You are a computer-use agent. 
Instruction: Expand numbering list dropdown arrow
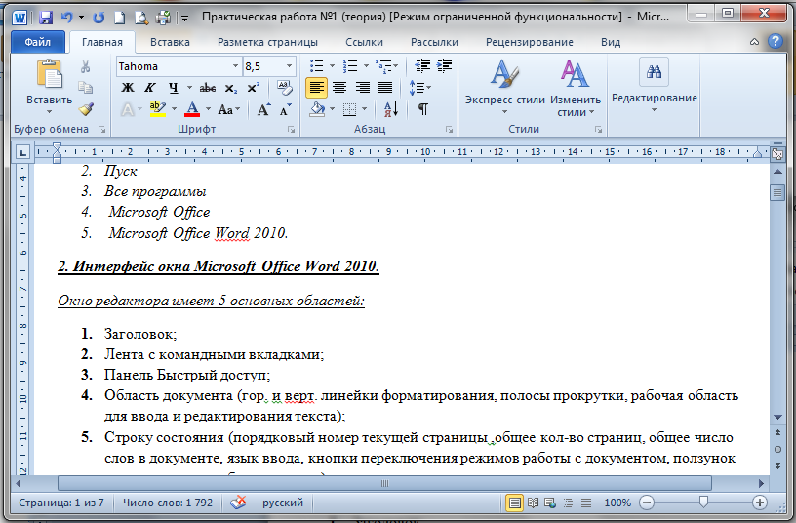tap(366, 66)
